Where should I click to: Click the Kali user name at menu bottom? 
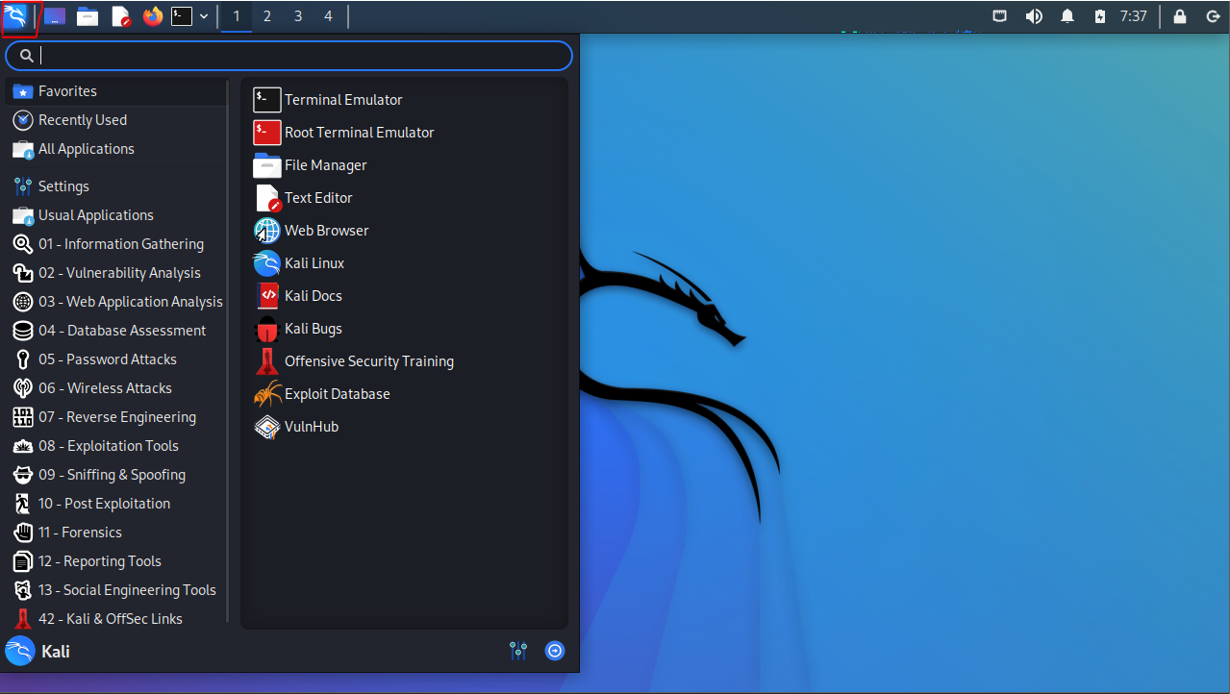[56, 652]
